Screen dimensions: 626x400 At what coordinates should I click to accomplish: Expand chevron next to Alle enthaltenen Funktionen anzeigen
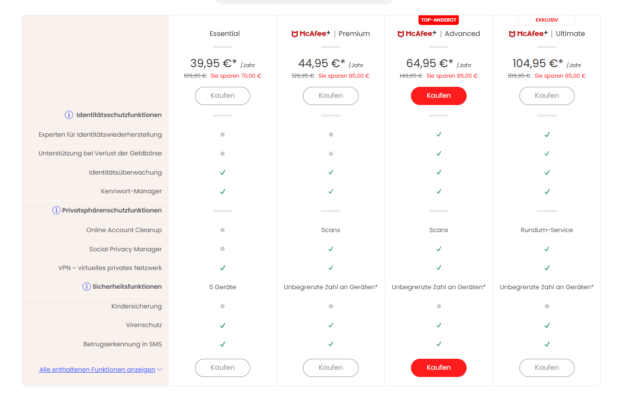[x=160, y=370]
